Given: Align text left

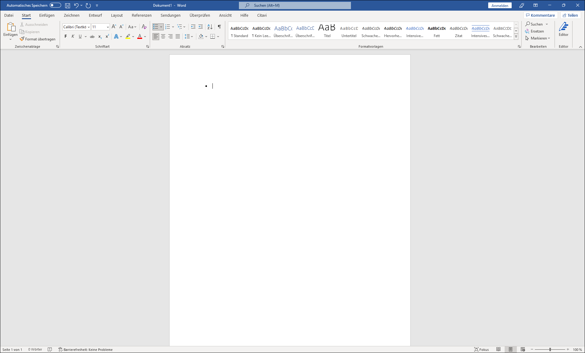Looking at the screenshot, I should click(x=156, y=36).
